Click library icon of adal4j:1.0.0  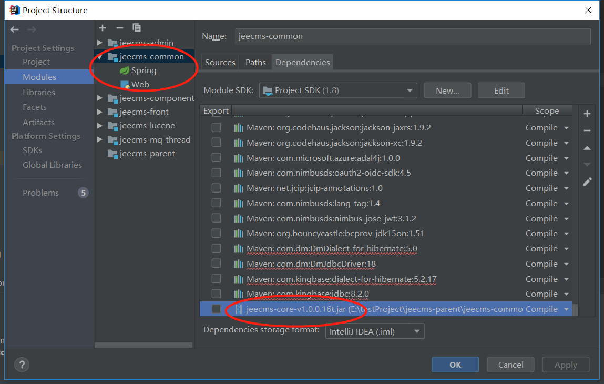(x=239, y=158)
